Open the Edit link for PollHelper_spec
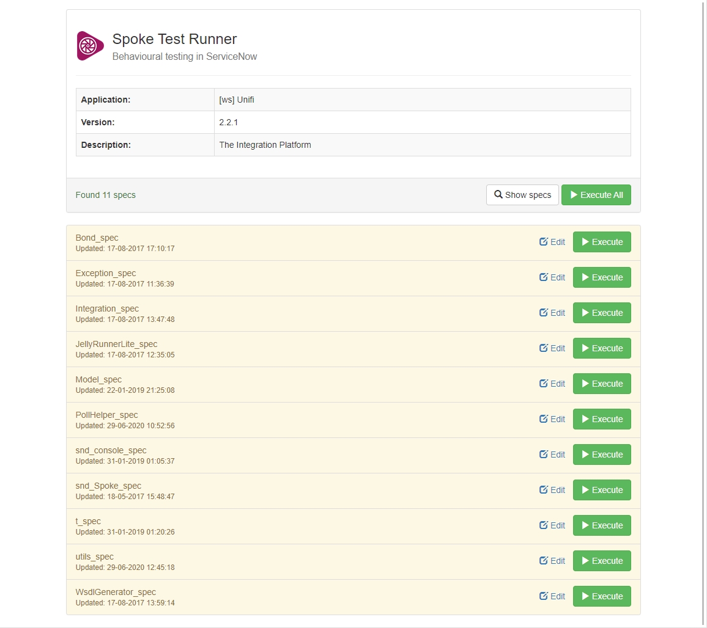Image resolution: width=707 pixels, height=628 pixels. coord(552,419)
